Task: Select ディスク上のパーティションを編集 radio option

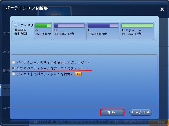Action: (13, 74)
